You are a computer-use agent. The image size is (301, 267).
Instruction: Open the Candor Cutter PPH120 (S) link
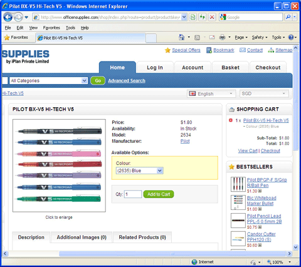[x=261, y=237]
